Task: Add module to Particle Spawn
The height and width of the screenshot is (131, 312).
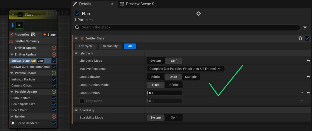Action: 54,73
